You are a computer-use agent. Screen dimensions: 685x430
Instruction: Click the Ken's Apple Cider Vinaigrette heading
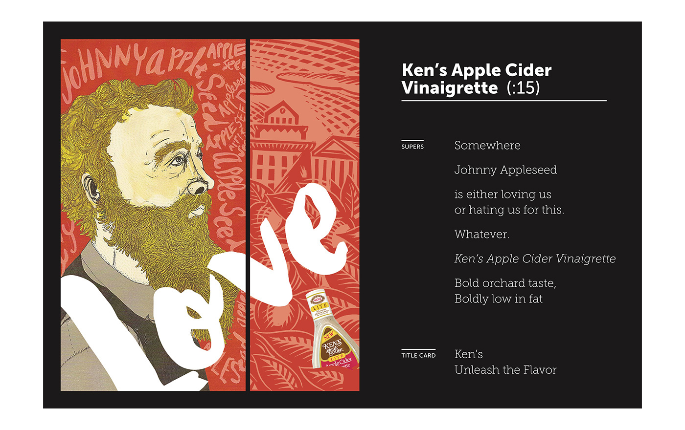click(x=476, y=79)
